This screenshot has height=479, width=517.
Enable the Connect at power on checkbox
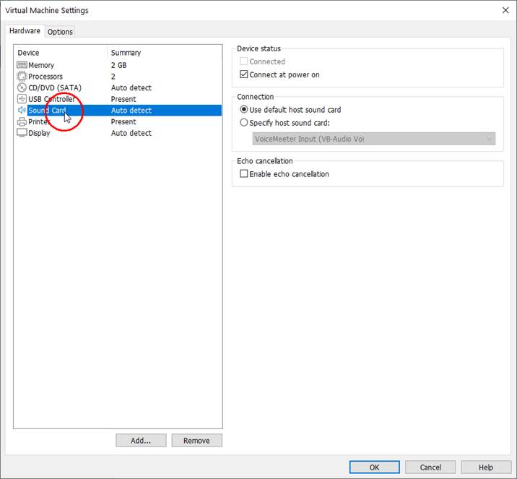point(244,74)
